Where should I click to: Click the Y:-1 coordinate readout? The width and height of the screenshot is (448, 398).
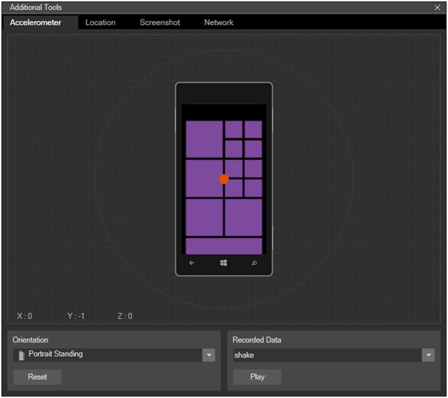coord(76,316)
